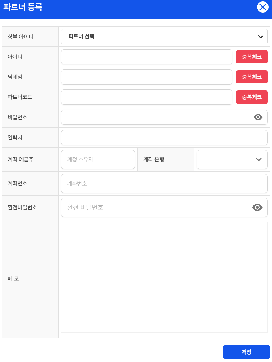Focus the 아이디 input field
Viewport: 272px width, 362px height.
(x=146, y=57)
